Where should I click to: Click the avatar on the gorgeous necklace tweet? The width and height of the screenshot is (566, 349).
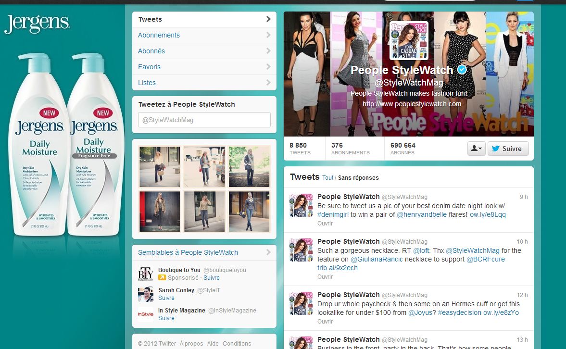[301, 250]
